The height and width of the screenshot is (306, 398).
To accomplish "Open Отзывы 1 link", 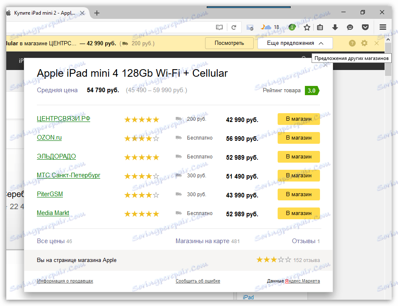I will point(306,241).
